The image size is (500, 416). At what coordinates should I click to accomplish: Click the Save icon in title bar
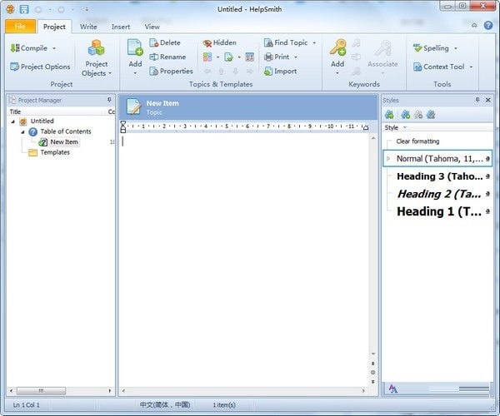tap(24, 9)
